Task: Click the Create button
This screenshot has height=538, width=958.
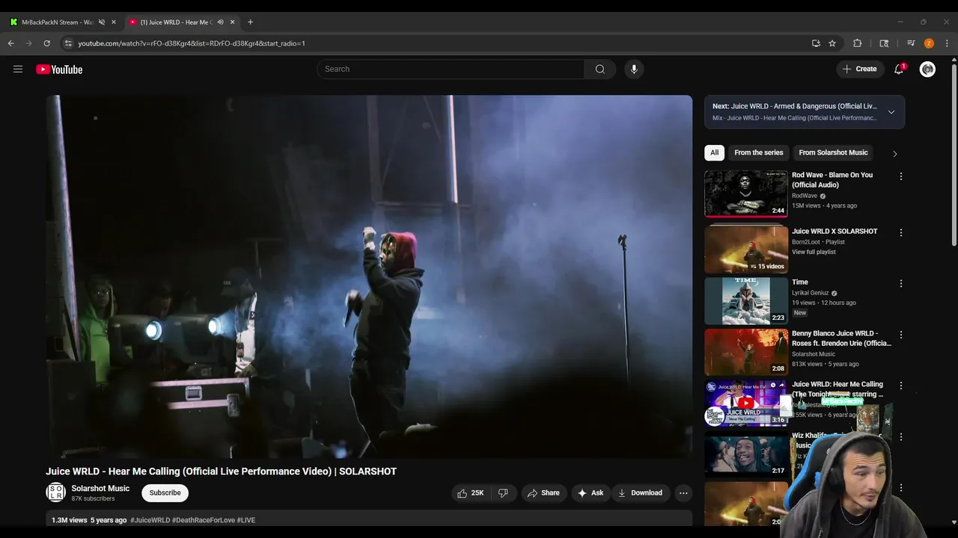Action: tap(859, 69)
